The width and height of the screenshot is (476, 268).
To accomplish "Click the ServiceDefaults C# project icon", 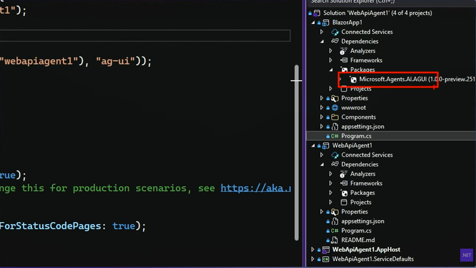I will pos(326,259).
